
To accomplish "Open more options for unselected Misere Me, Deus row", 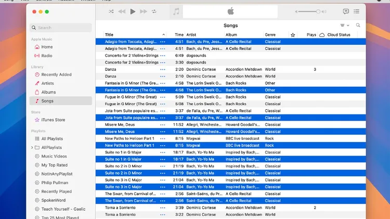I will point(163,125).
